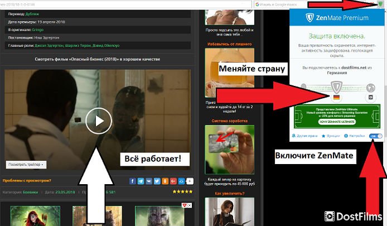The width and height of the screenshot is (387, 226).
Task: Click the German flag country selector
Action: pyautogui.click(x=336, y=97)
